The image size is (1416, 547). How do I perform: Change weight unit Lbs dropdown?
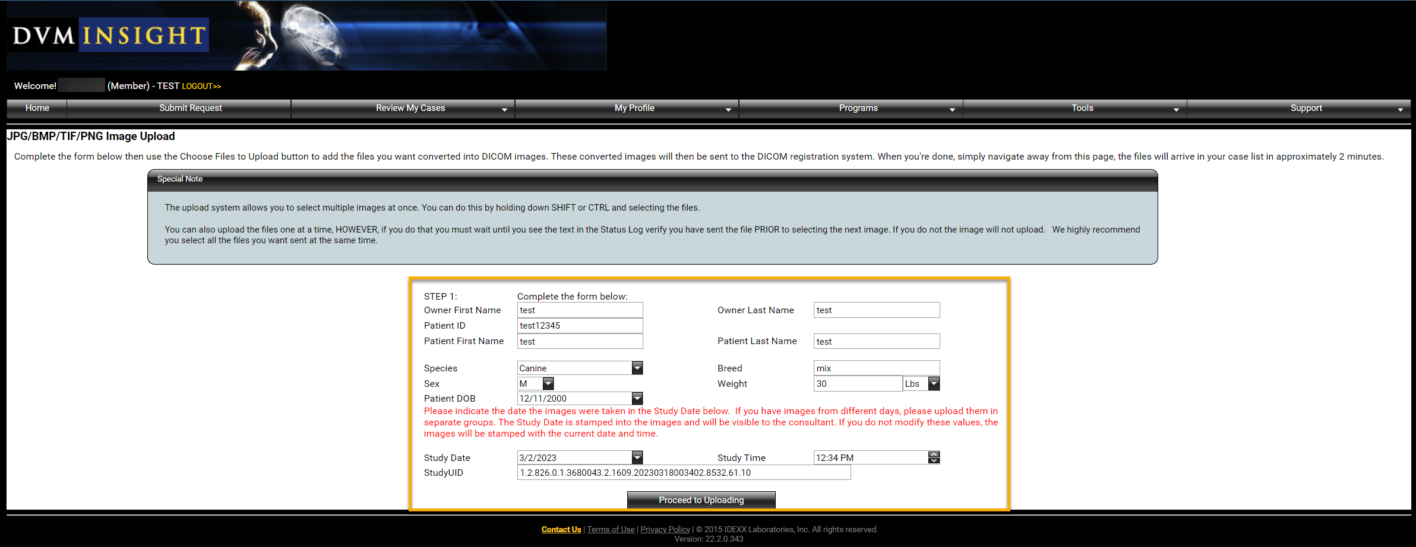click(934, 384)
